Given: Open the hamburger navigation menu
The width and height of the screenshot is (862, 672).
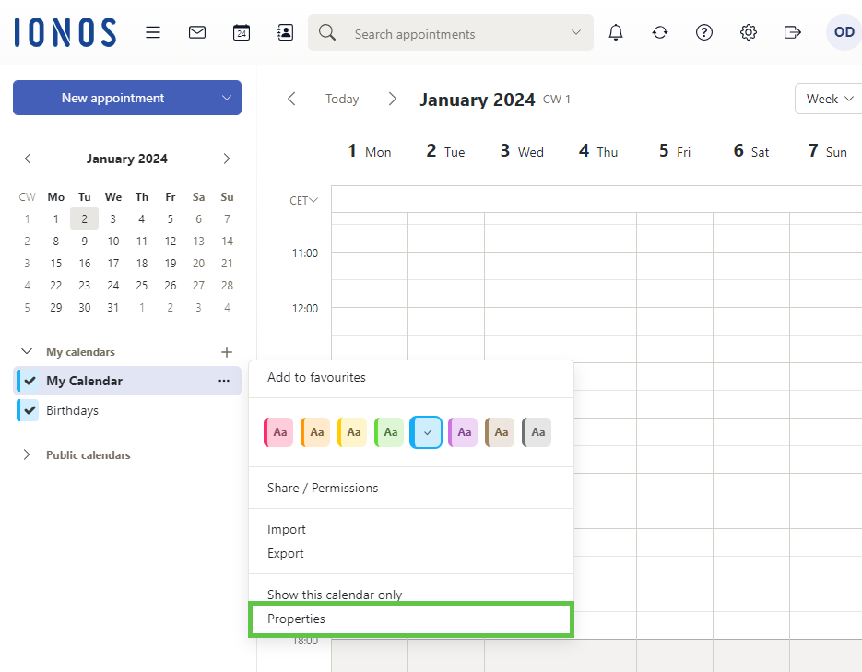Looking at the screenshot, I should [153, 32].
